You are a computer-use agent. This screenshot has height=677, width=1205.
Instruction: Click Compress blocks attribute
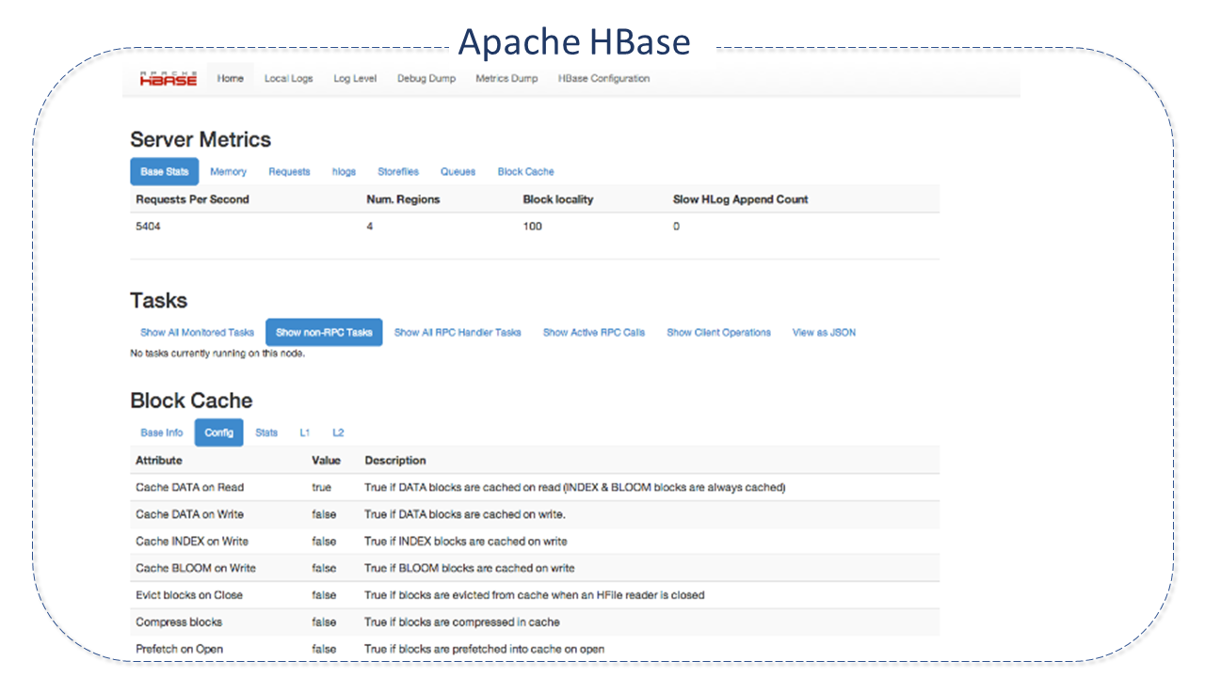point(179,622)
